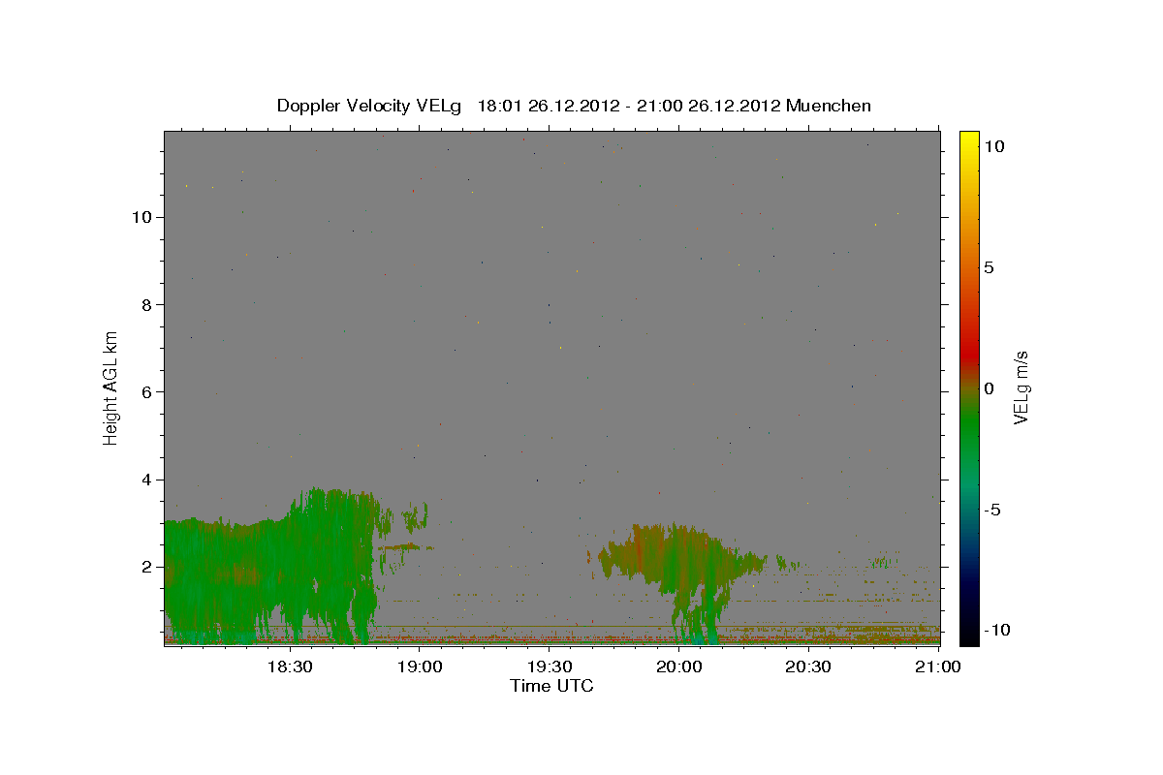
Task: Click the colorbar value -10 label
Action: point(996,631)
